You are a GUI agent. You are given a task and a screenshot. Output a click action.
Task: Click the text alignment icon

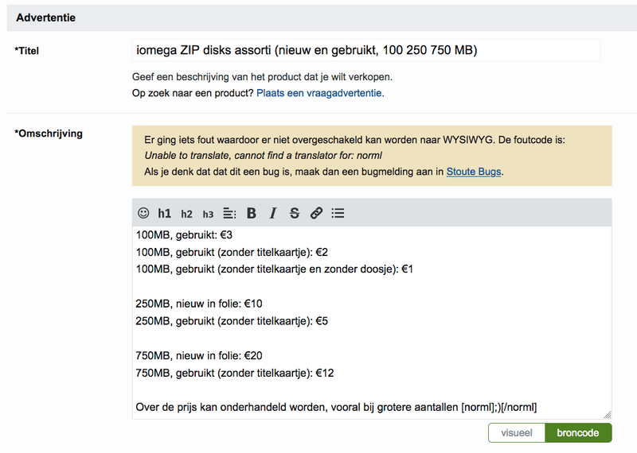pyautogui.click(x=229, y=213)
